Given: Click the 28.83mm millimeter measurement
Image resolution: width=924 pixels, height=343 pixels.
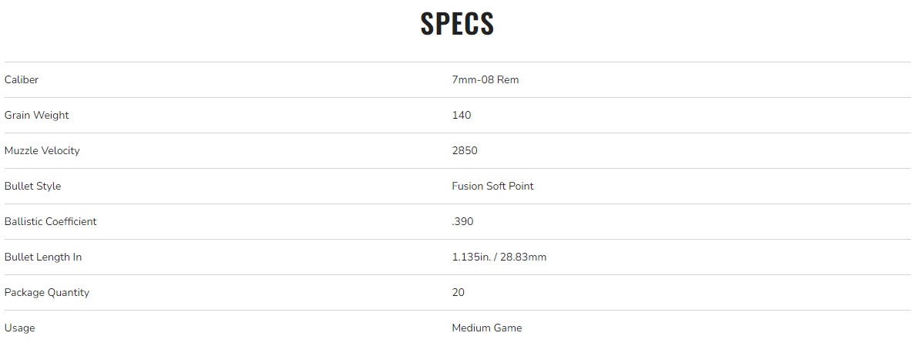Looking at the screenshot, I should point(523,257).
